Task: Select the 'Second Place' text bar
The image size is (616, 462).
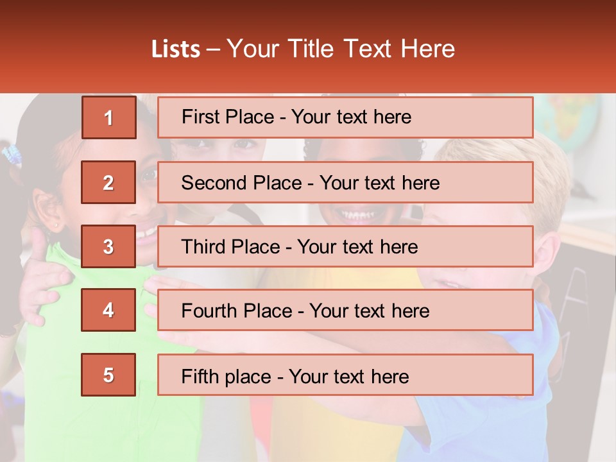Action: (345, 182)
